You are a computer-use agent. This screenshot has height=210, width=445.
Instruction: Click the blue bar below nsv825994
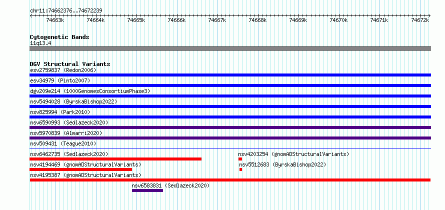[x=230, y=117]
